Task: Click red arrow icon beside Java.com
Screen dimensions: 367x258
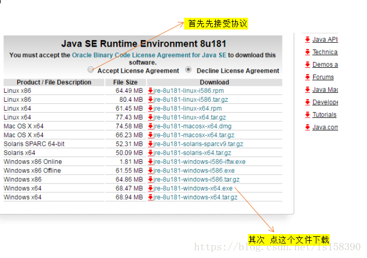Action: click(x=308, y=127)
